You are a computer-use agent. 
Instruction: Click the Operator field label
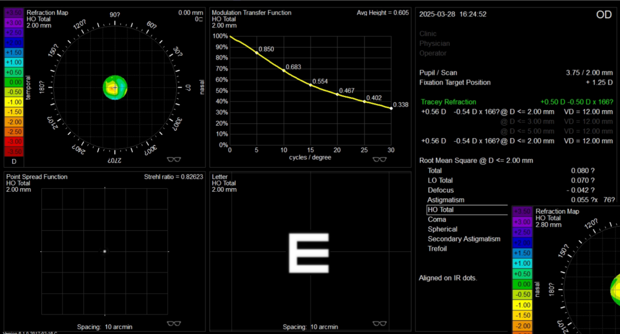(x=433, y=53)
